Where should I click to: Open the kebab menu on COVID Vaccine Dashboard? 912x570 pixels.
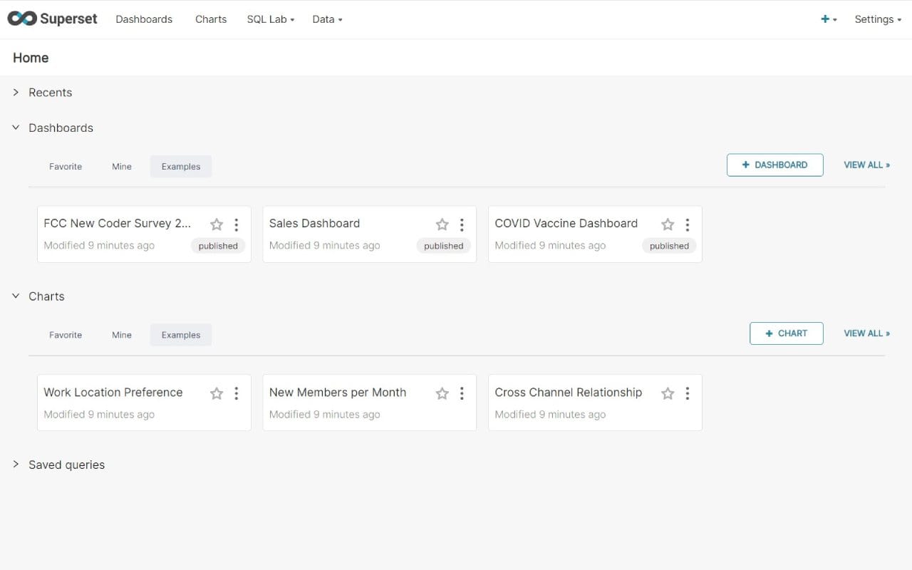click(688, 224)
